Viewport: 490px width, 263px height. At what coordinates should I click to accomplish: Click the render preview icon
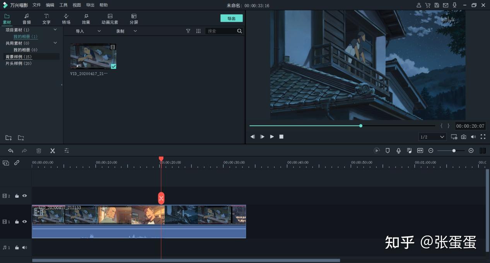(377, 150)
